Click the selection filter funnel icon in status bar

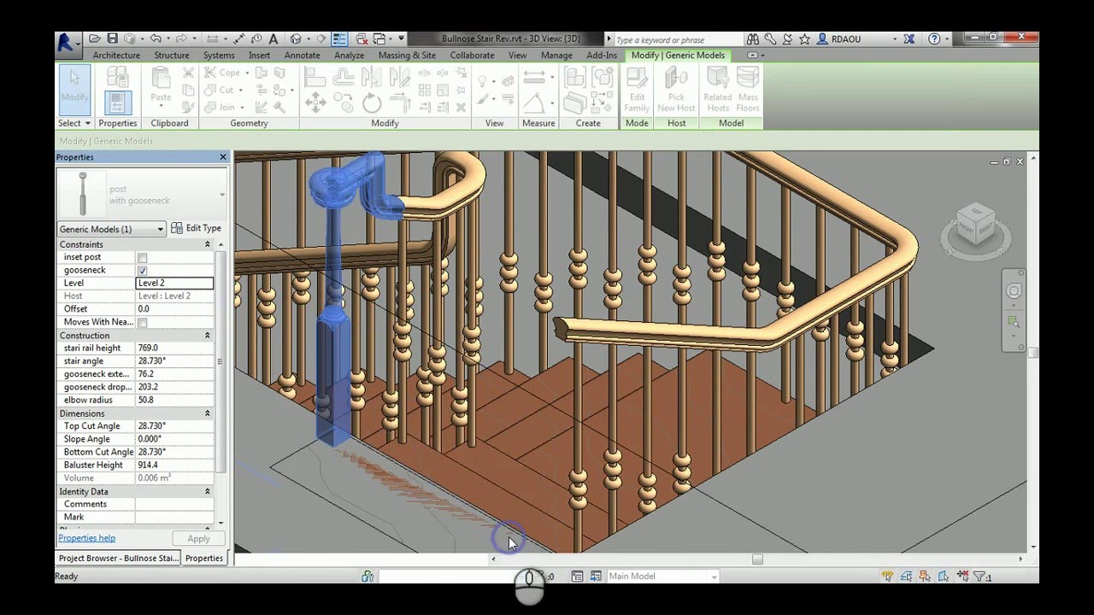[980, 577]
